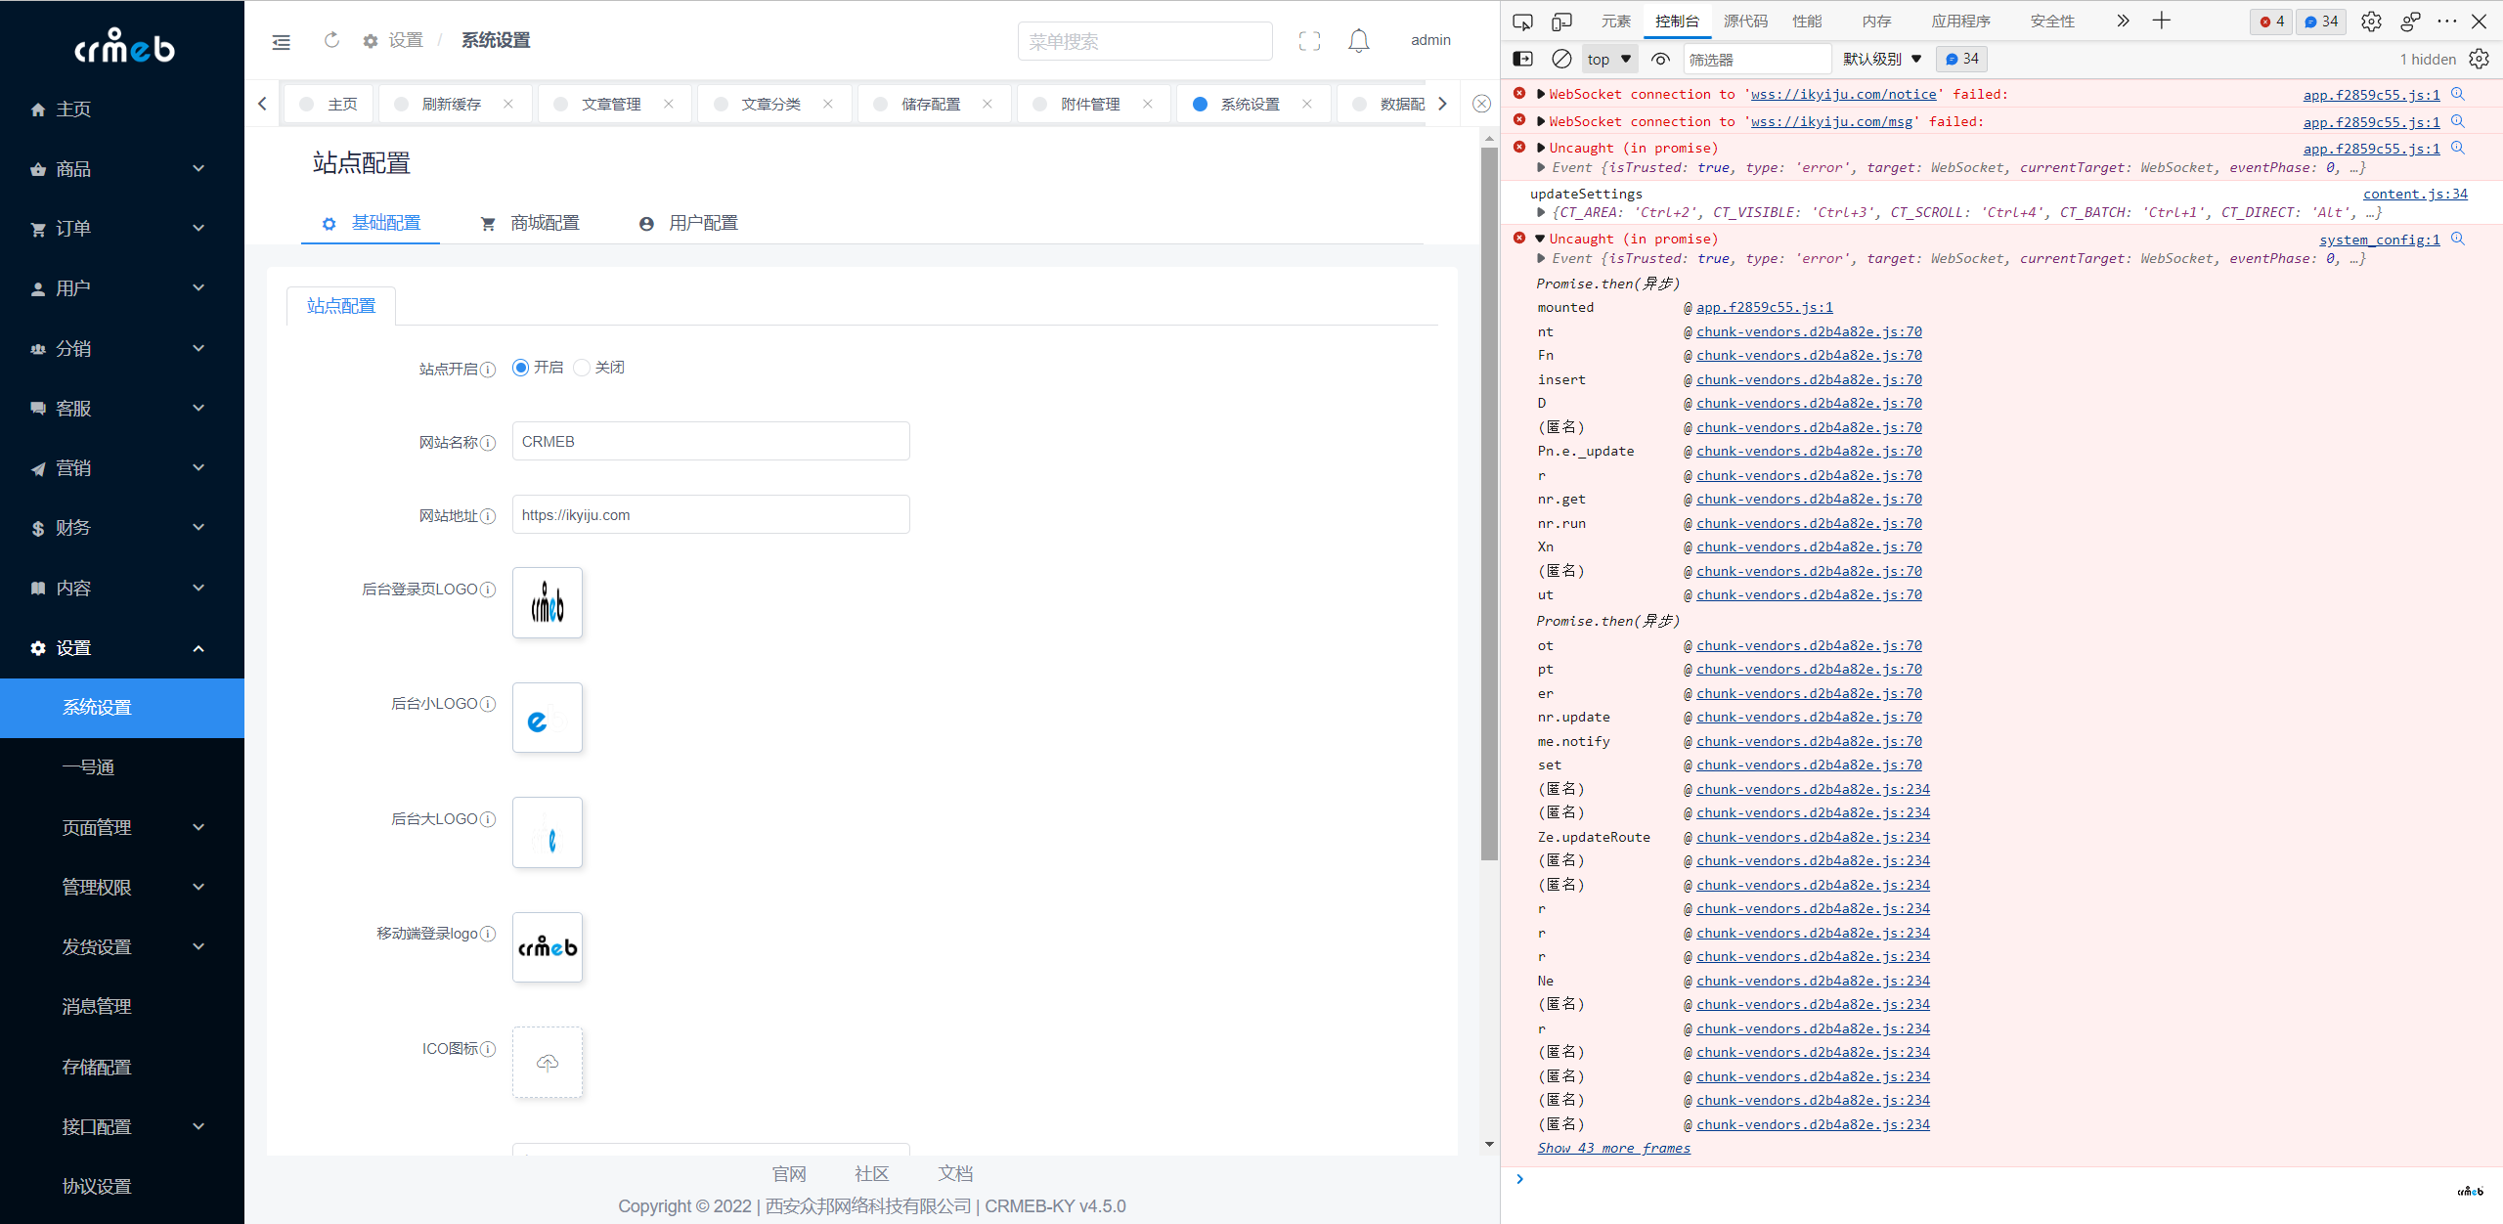Viewport: 2503px width, 1224px height.
Task: Close all tabs with circled X icon
Action: pyautogui.click(x=1481, y=104)
